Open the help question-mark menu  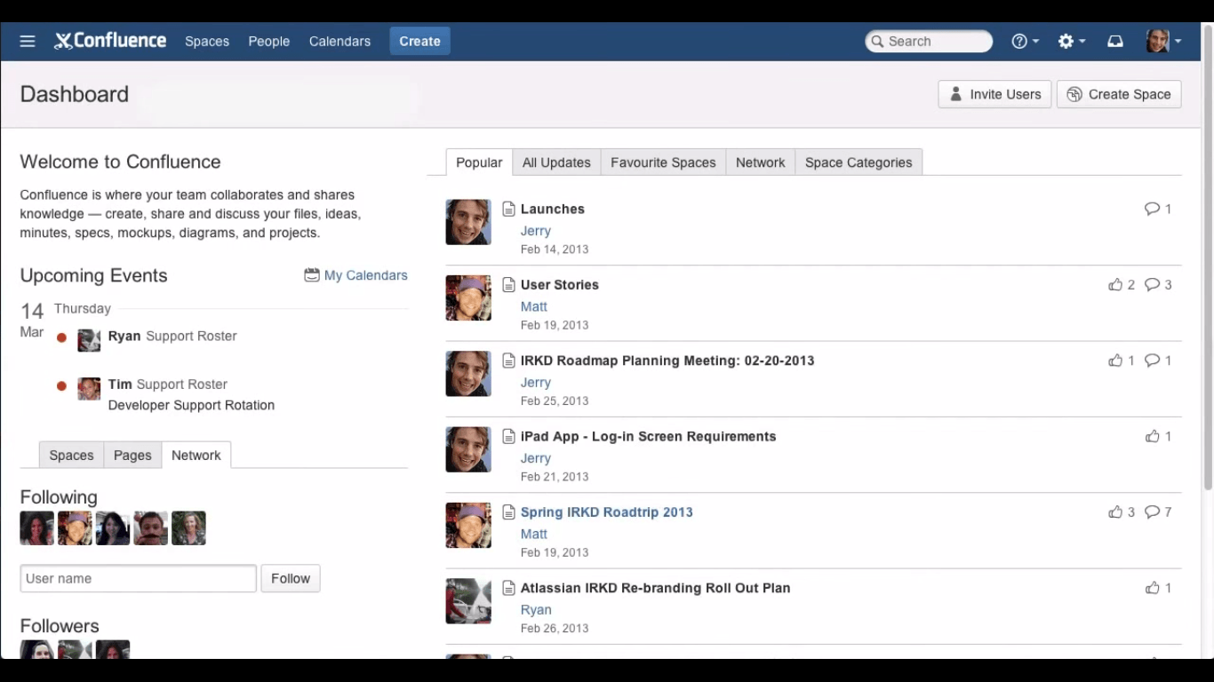click(1025, 41)
